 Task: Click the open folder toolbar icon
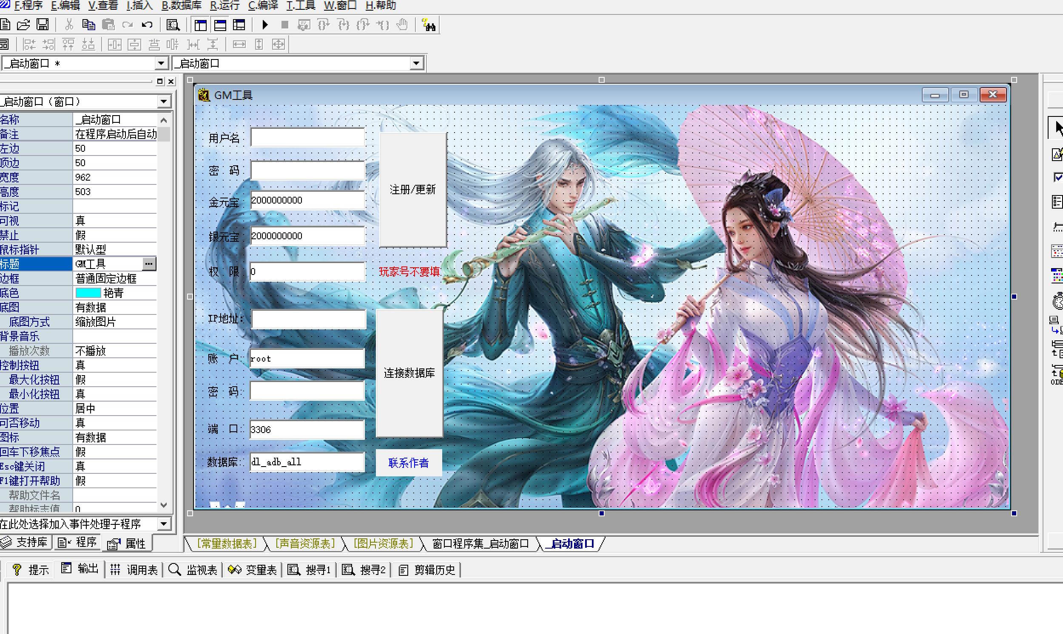(23, 25)
